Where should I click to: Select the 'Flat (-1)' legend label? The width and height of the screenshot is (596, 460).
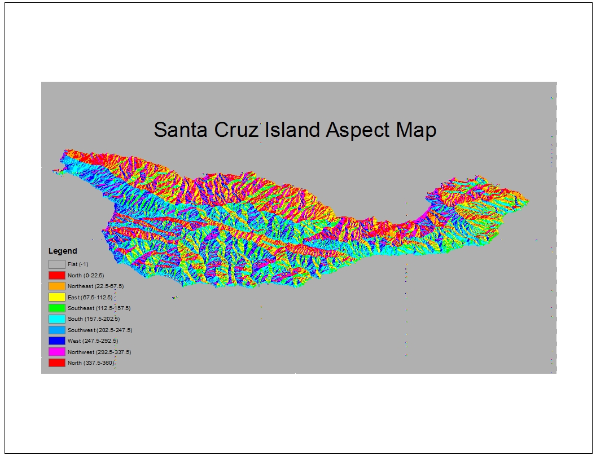(x=78, y=264)
